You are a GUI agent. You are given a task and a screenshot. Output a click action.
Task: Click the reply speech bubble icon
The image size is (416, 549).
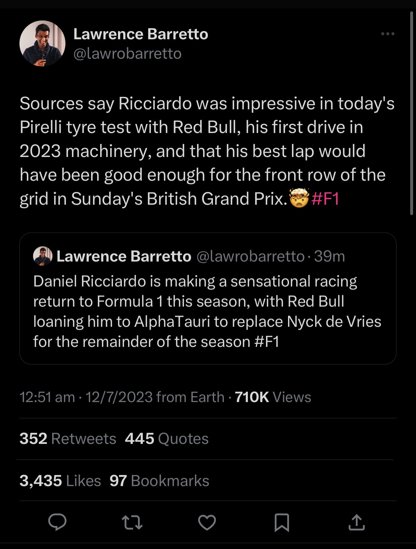(57, 522)
